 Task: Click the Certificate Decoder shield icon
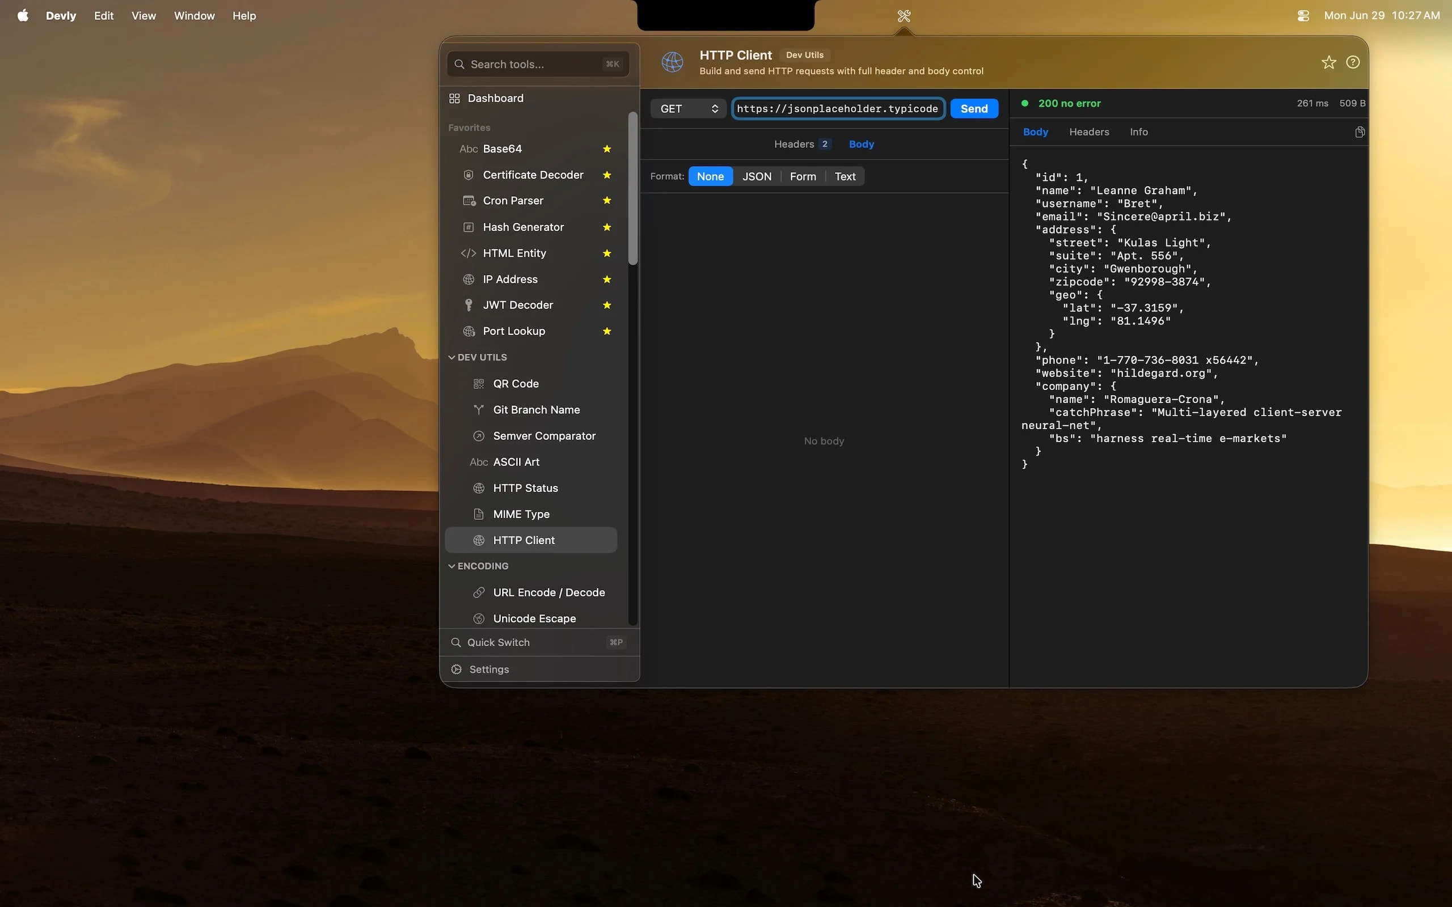point(468,175)
